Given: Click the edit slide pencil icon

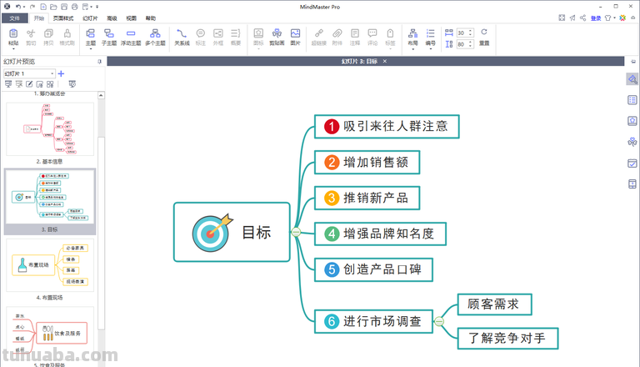Looking at the screenshot, I should tap(29, 84).
